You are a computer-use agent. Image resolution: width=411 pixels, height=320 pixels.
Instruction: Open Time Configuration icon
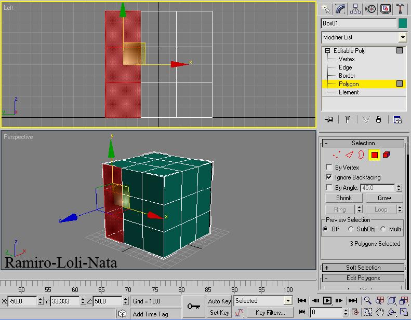(355, 312)
